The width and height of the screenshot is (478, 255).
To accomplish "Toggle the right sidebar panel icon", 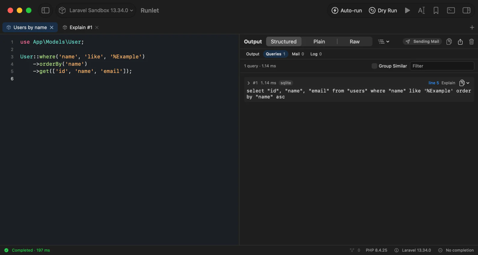I will [x=466, y=10].
